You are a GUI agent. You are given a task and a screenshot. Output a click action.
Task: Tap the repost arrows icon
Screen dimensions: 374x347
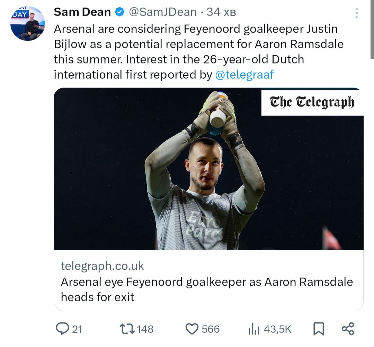point(127,329)
